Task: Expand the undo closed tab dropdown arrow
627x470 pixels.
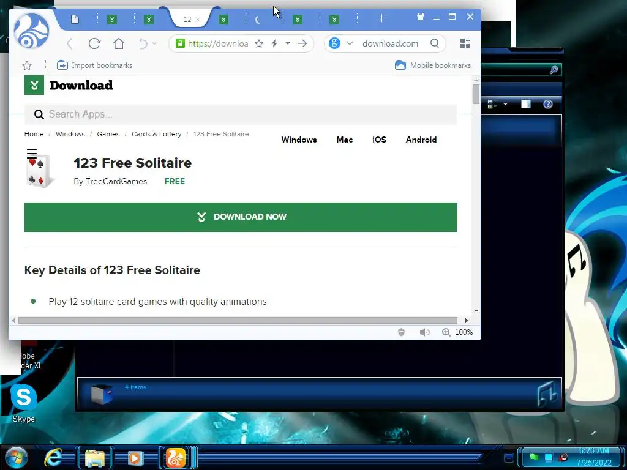Action: pyautogui.click(x=154, y=43)
